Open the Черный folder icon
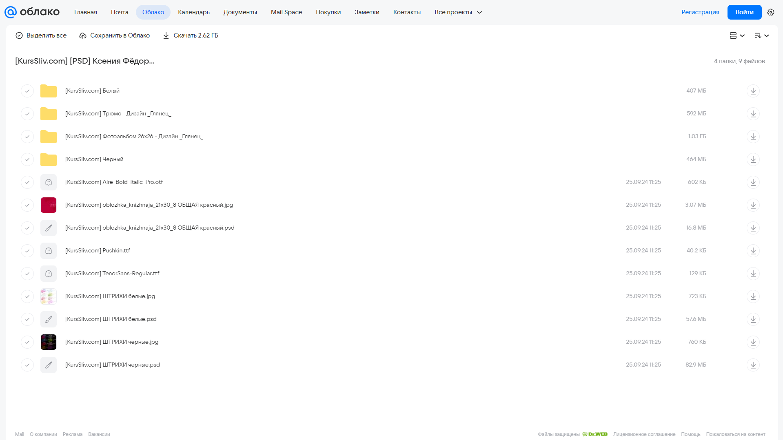This screenshot has height=440, width=783. tap(49, 159)
